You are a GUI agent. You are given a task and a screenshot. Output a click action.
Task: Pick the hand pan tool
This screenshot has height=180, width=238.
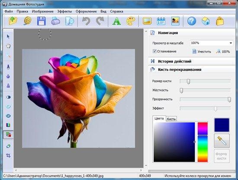coord(8,46)
